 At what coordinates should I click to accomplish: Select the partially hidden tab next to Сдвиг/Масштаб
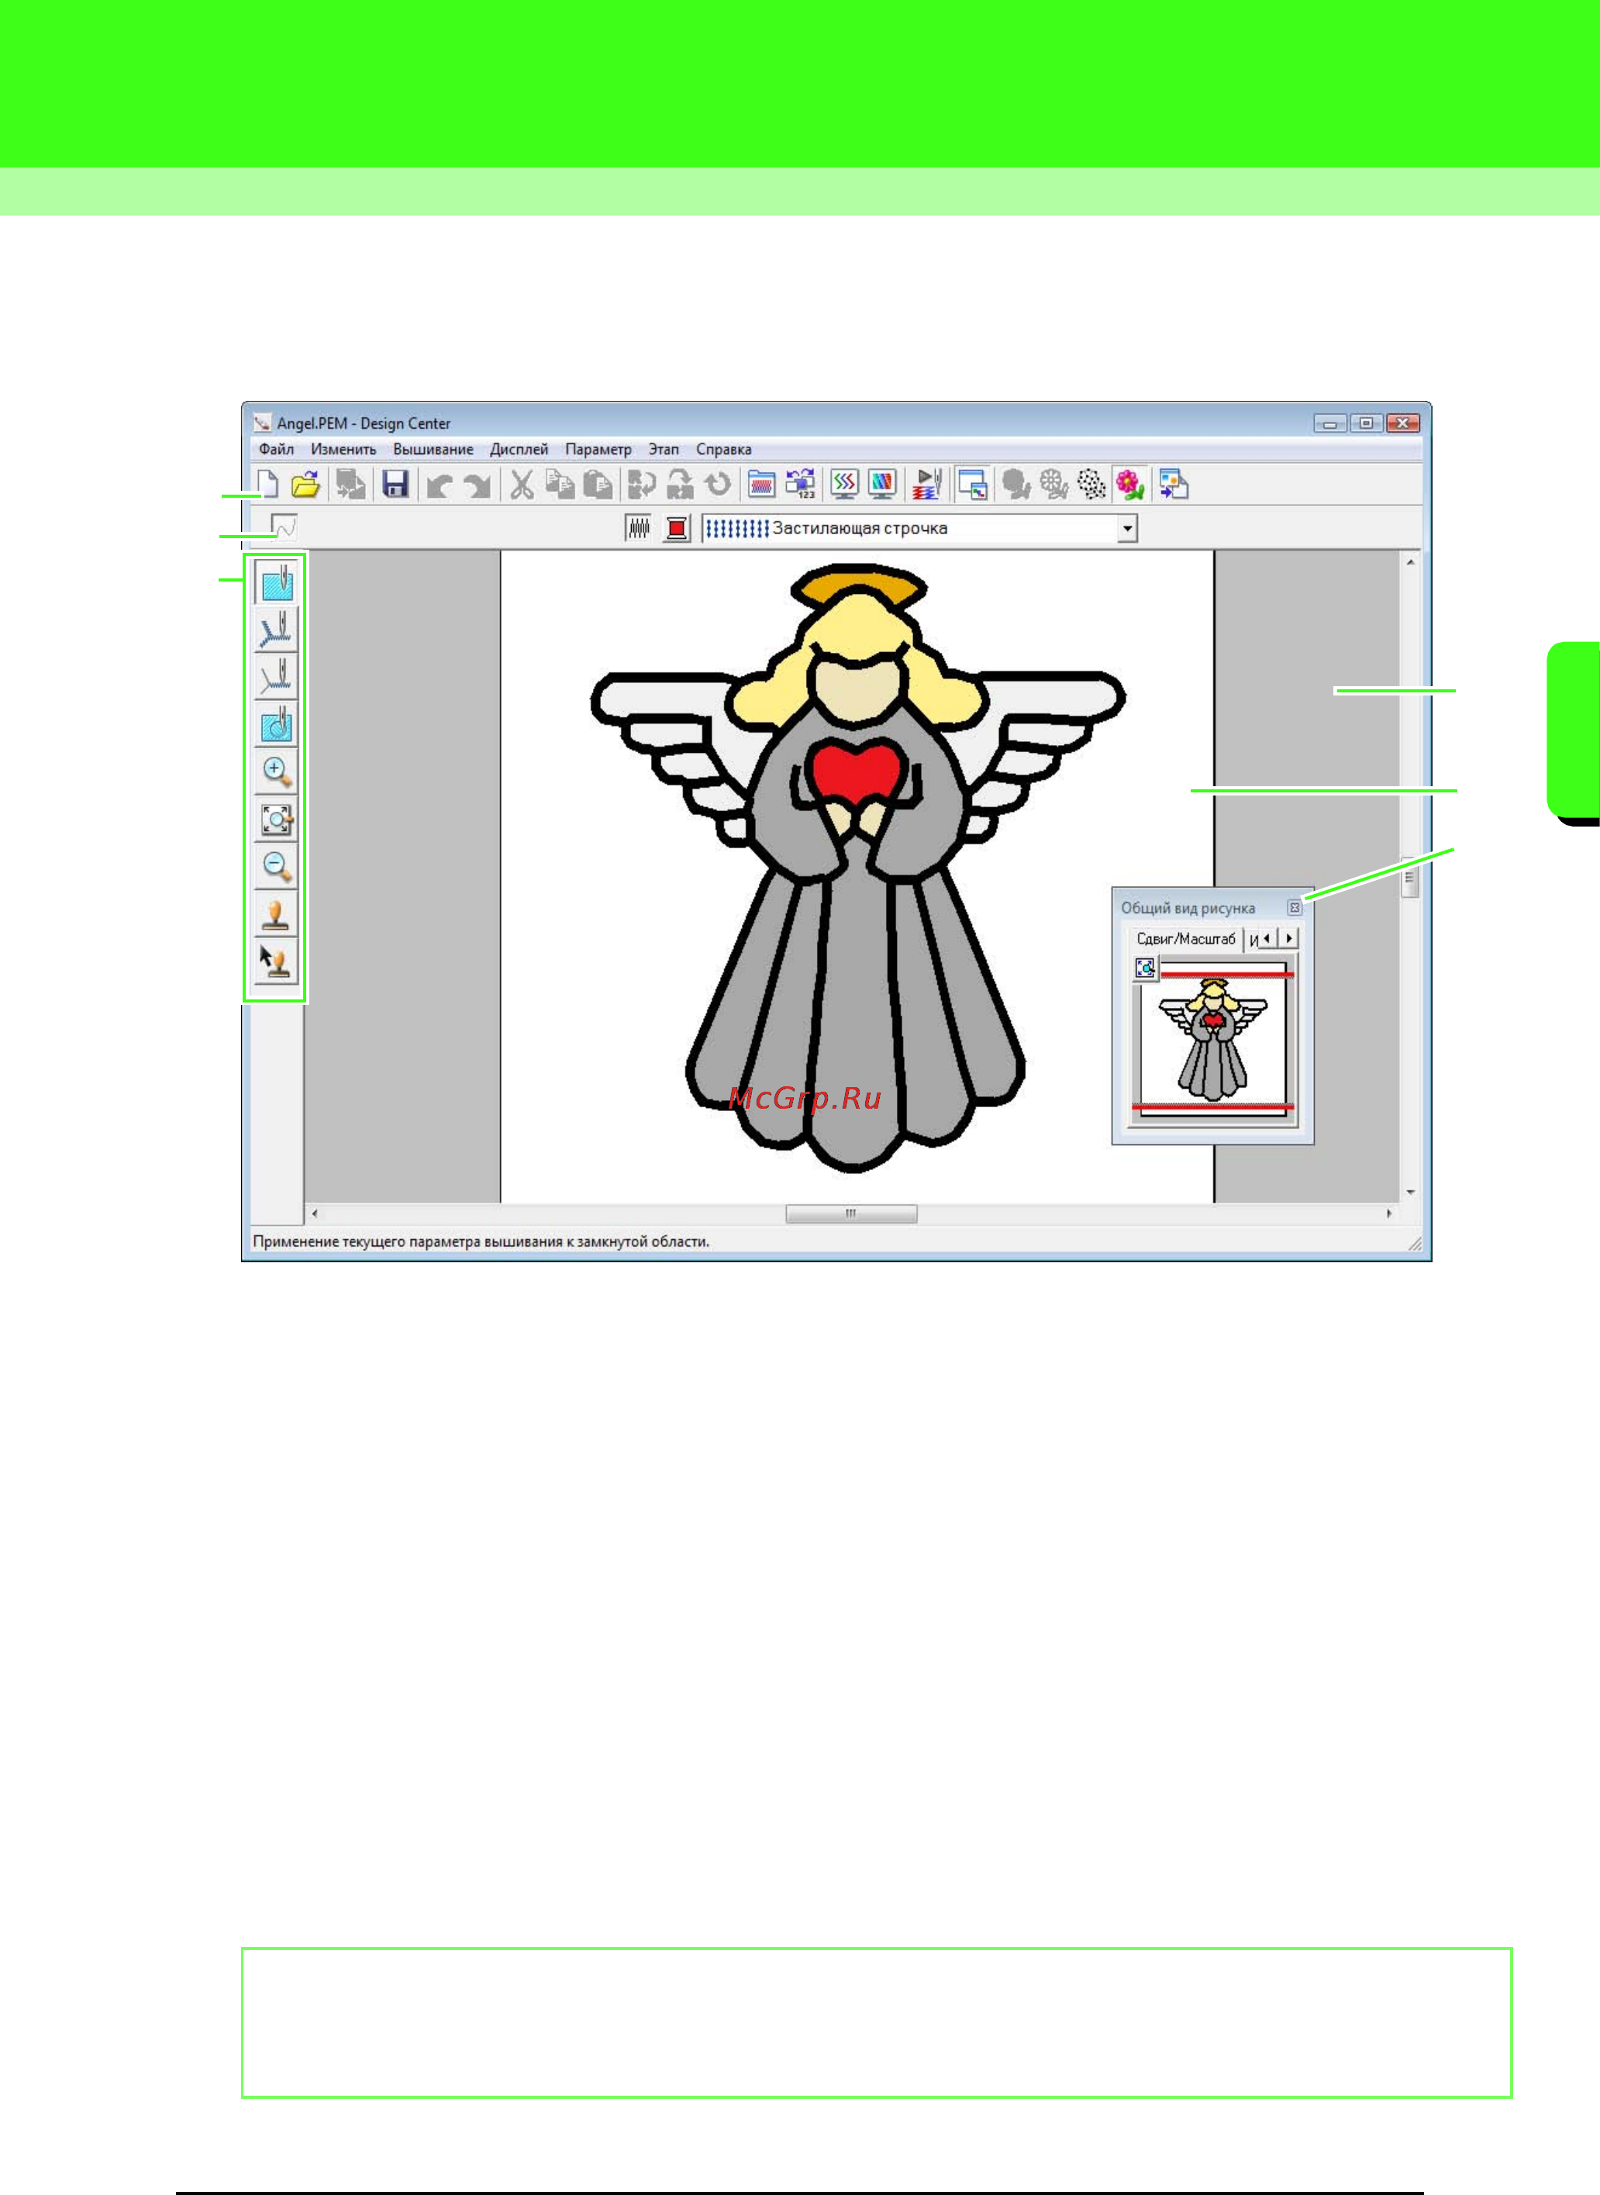pos(1252,940)
